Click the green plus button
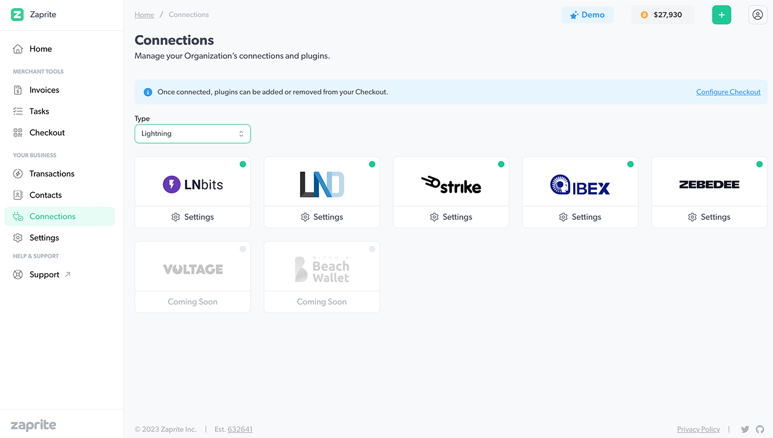 (x=722, y=15)
